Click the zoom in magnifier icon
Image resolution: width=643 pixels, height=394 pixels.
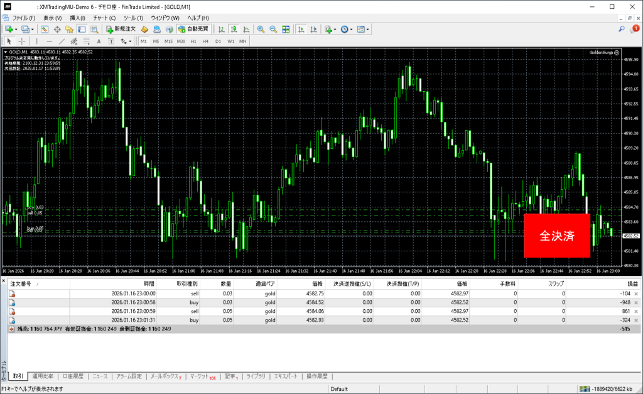click(x=261, y=29)
